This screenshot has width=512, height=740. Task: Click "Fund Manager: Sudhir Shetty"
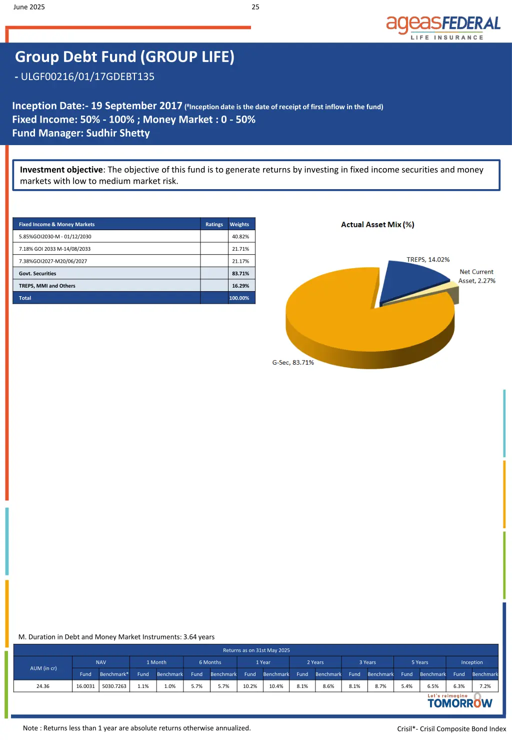81,133
